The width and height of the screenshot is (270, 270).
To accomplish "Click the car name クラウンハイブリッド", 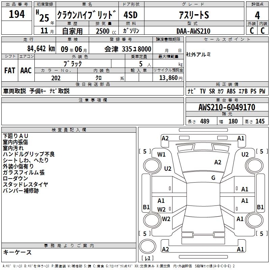I will [x=86, y=15].
